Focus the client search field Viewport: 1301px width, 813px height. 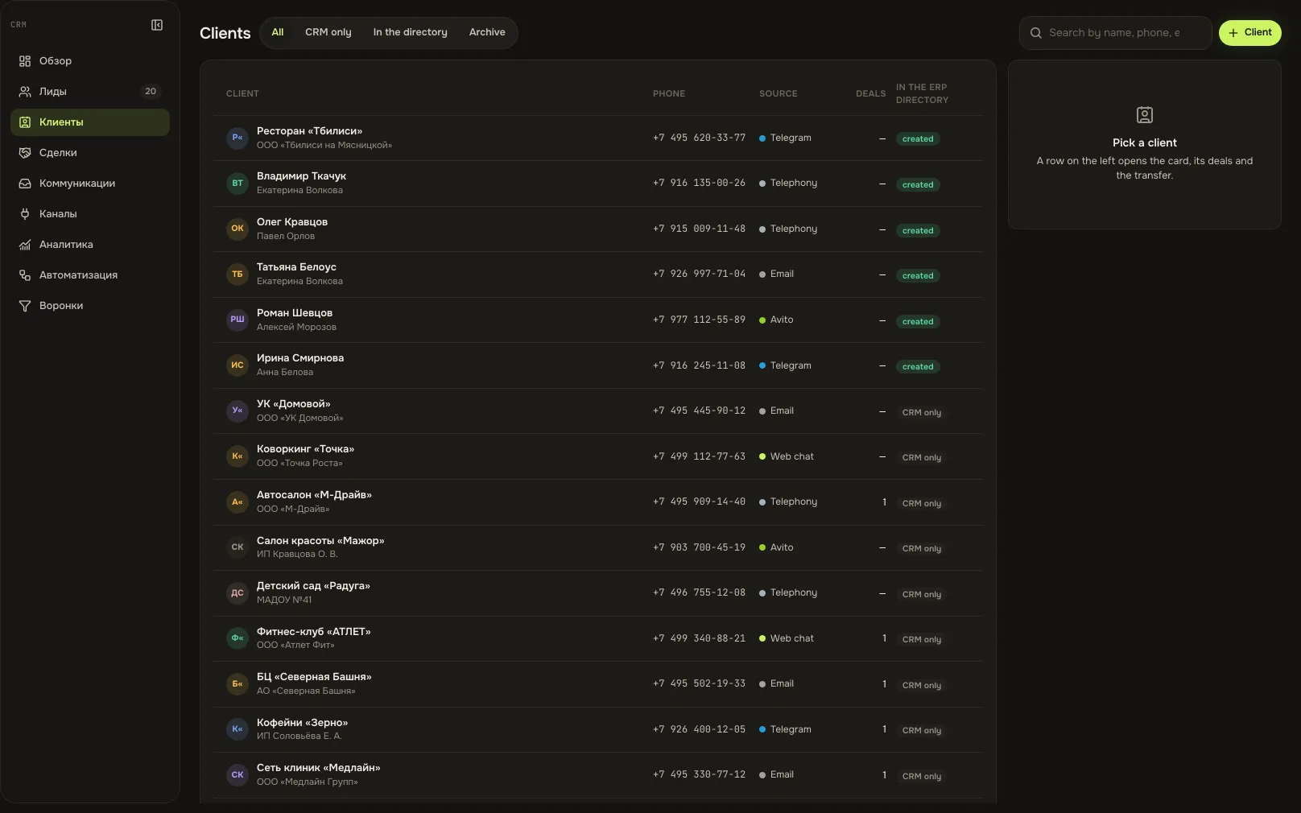pos(1115,33)
